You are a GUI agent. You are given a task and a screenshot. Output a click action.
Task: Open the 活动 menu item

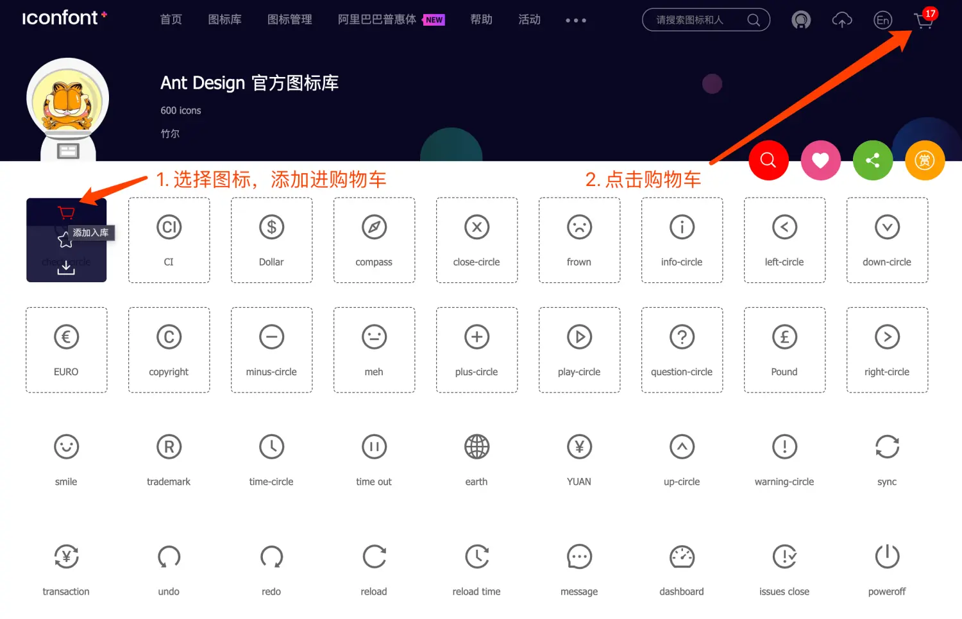coord(529,20)
